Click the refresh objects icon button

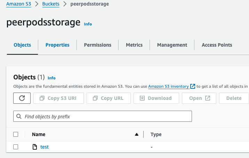pyautogui.click(x=22, y=98)
